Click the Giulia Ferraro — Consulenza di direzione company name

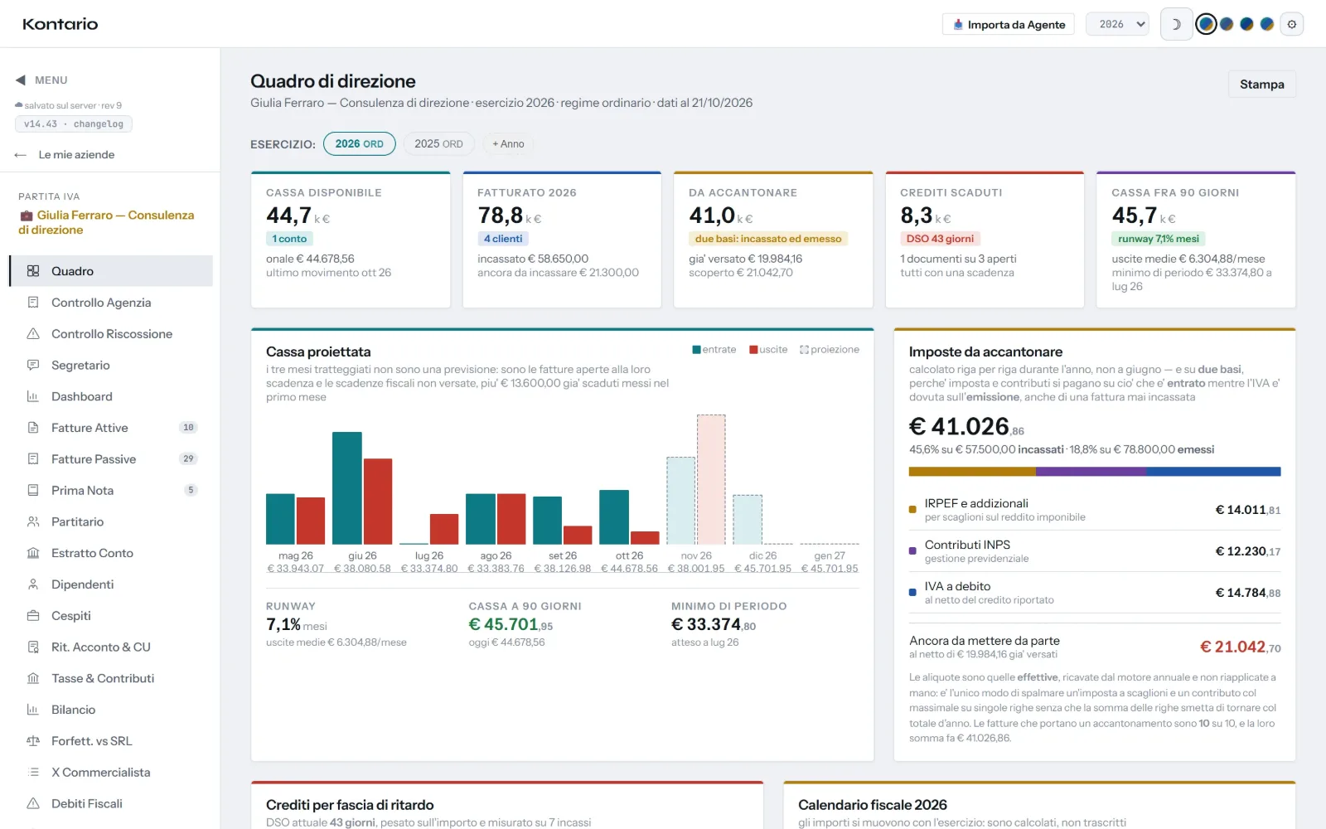(x=106, y=222)
